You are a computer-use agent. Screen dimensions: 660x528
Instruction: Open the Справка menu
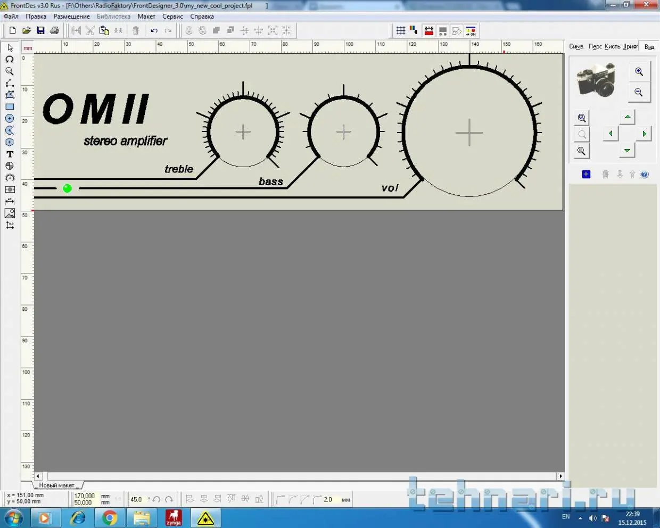point(202,16)
